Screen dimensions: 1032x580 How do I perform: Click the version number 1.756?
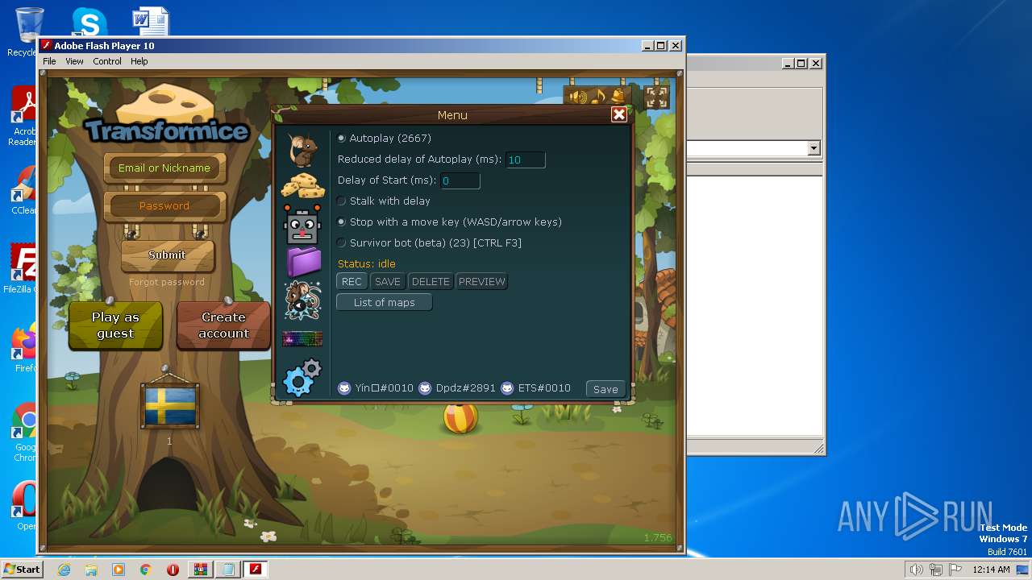[x=657, y=538]
